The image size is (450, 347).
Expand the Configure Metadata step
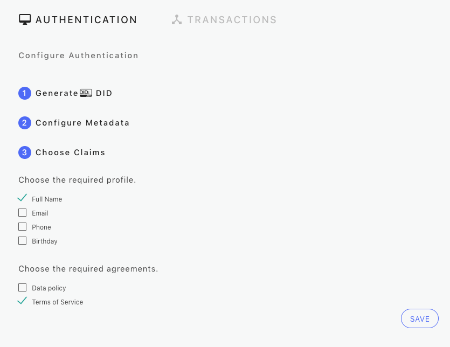click(x=82, y=123)
